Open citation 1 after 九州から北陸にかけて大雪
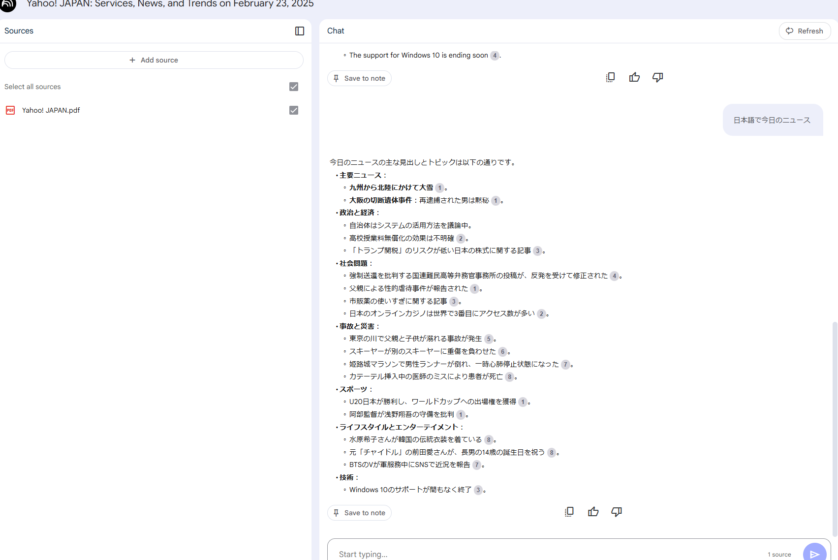This screenshot has width=838, height=560. (440, 188)
